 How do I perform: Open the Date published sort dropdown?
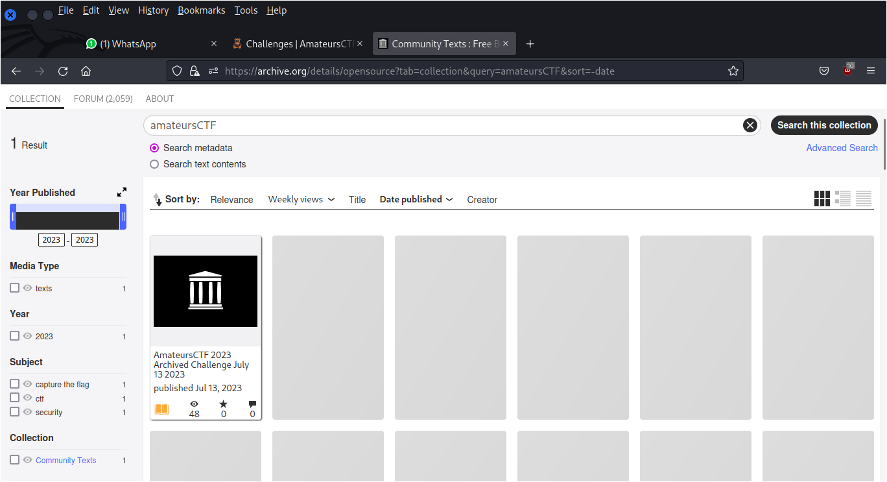(416, 200)
